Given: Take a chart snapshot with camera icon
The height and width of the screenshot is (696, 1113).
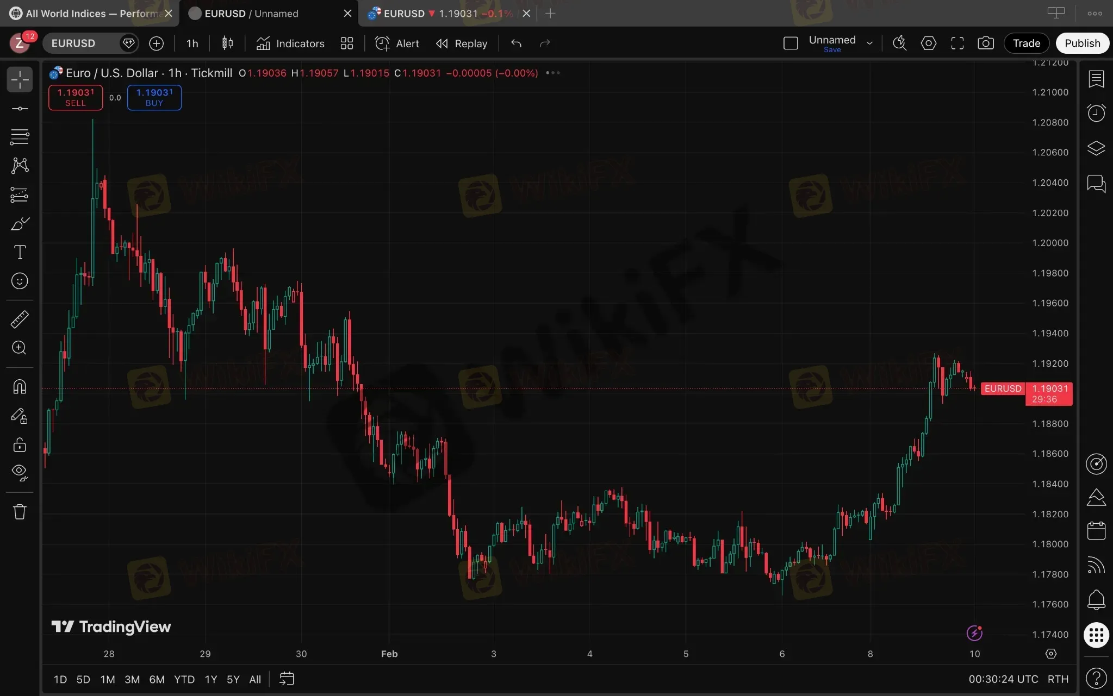Looking at the screenshot, I should [985, 43].
